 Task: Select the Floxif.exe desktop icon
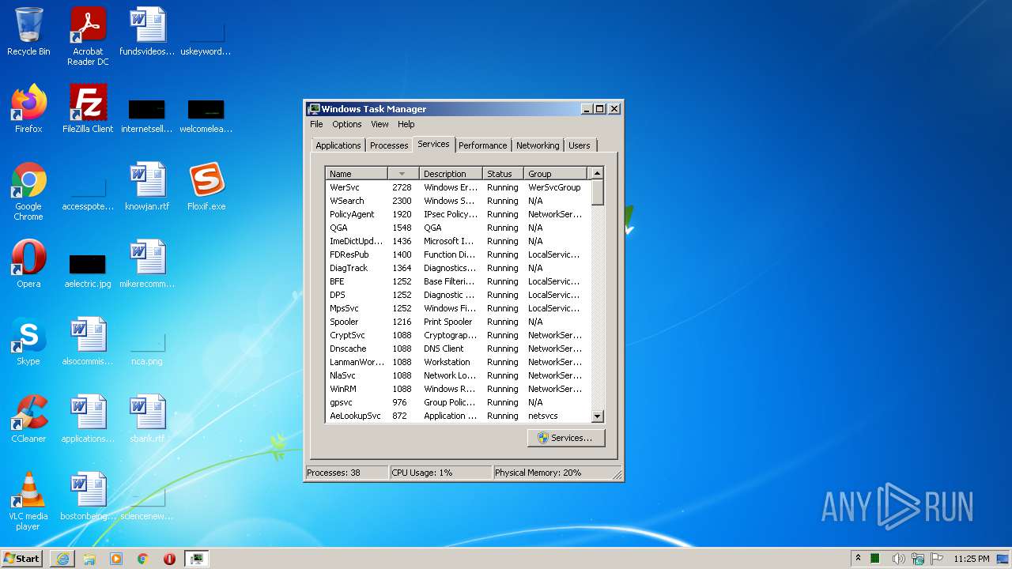click(x=206, y=187)
